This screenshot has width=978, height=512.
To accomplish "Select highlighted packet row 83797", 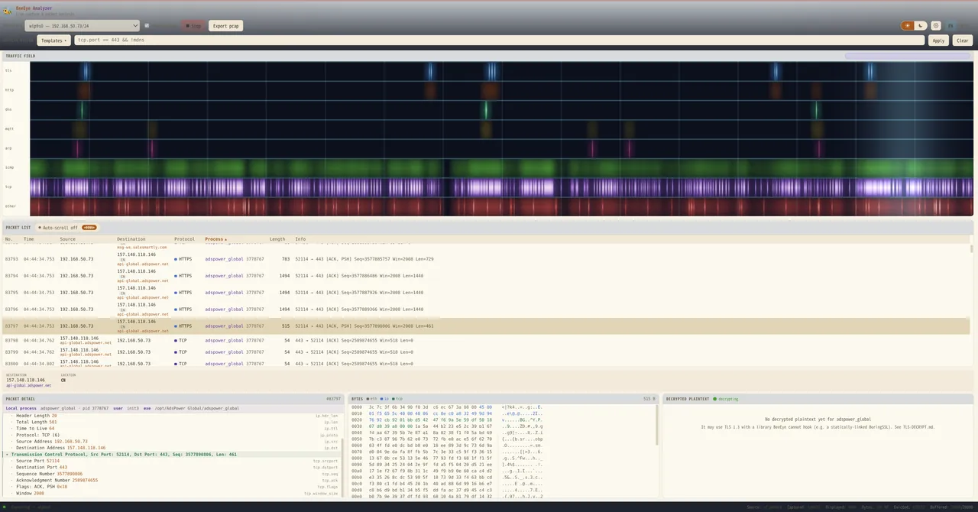I will click(486, 326).
